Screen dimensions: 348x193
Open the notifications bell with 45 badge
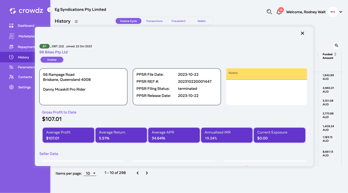[279, 11]
